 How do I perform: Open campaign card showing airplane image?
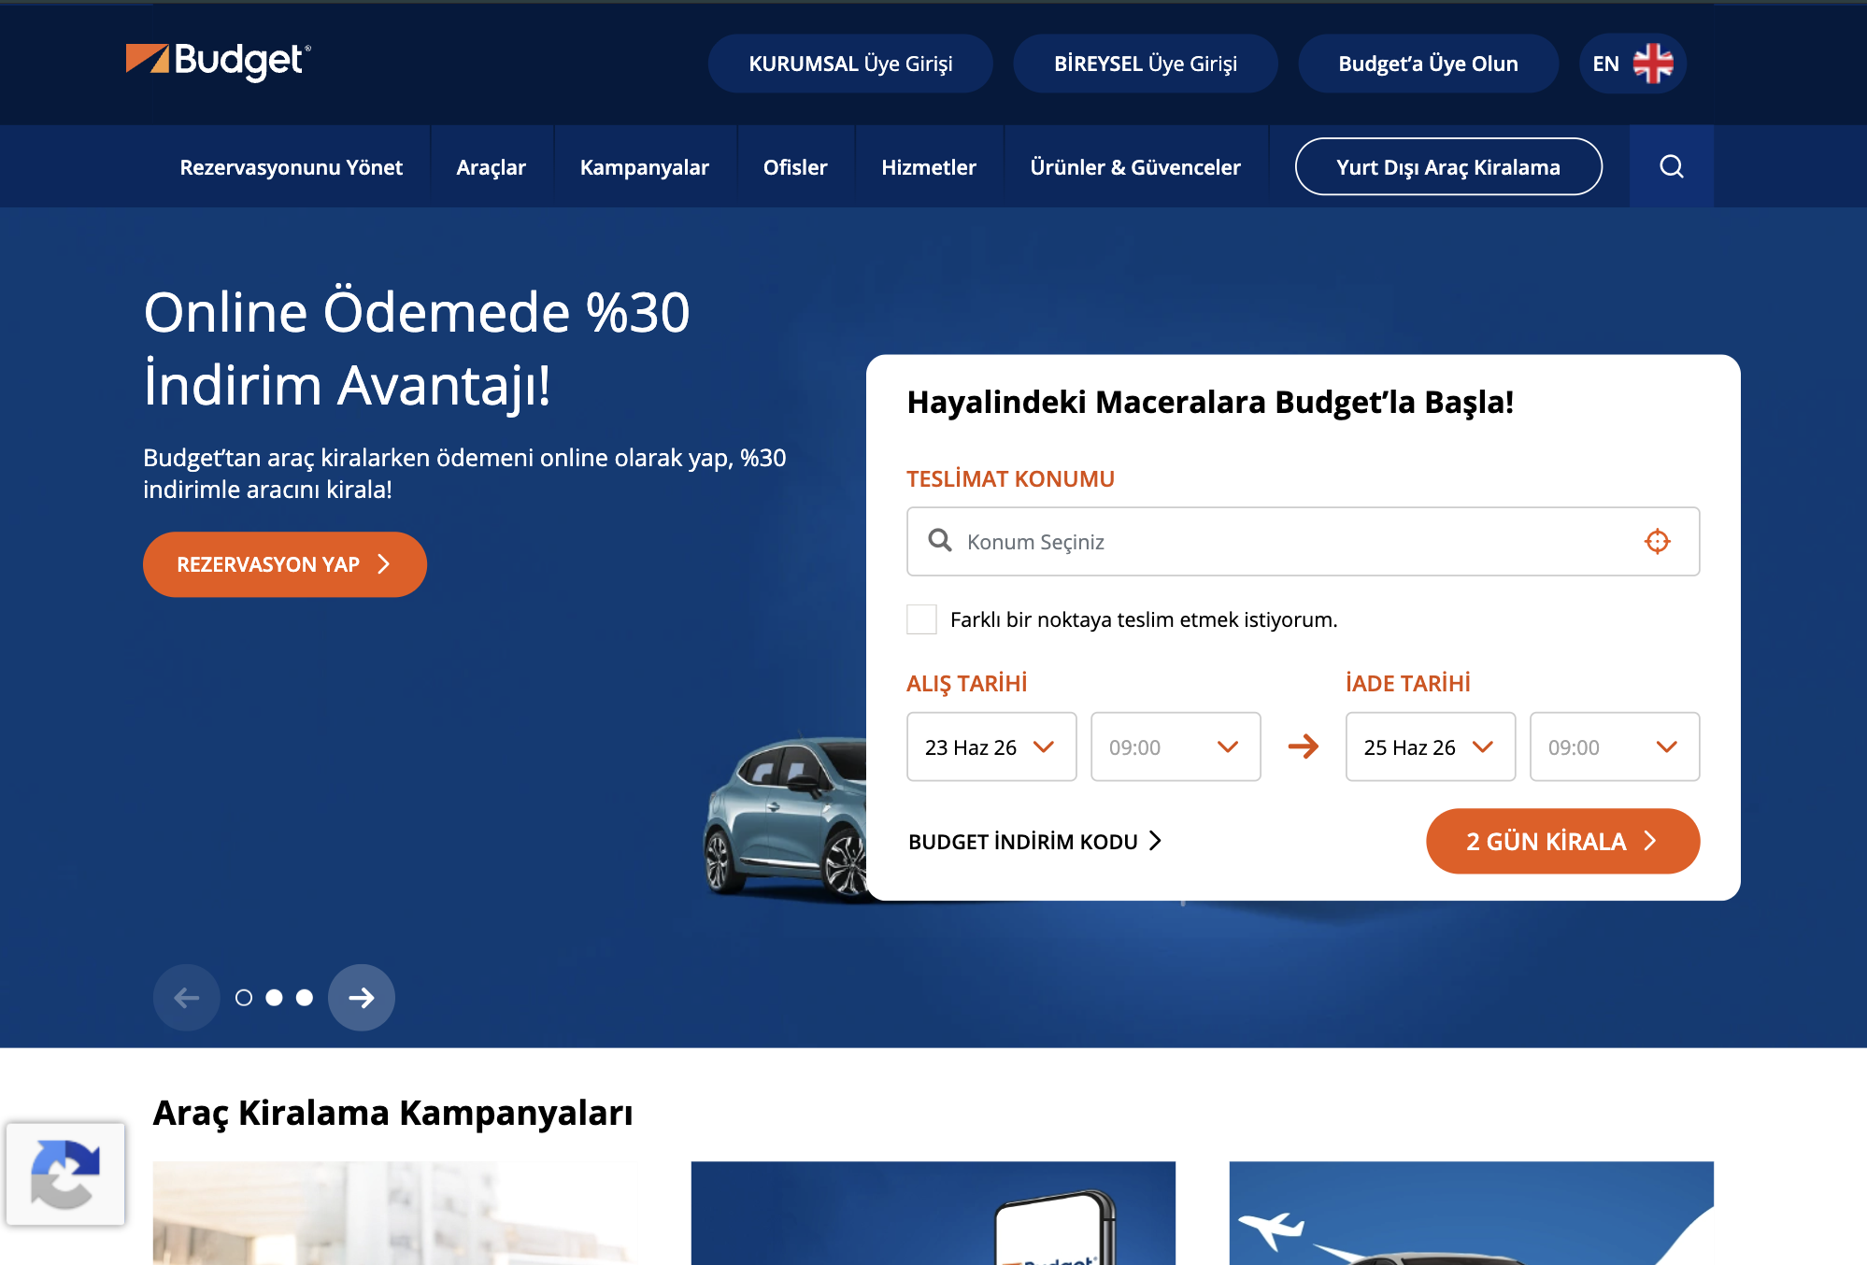(x=1471, y=1213)
